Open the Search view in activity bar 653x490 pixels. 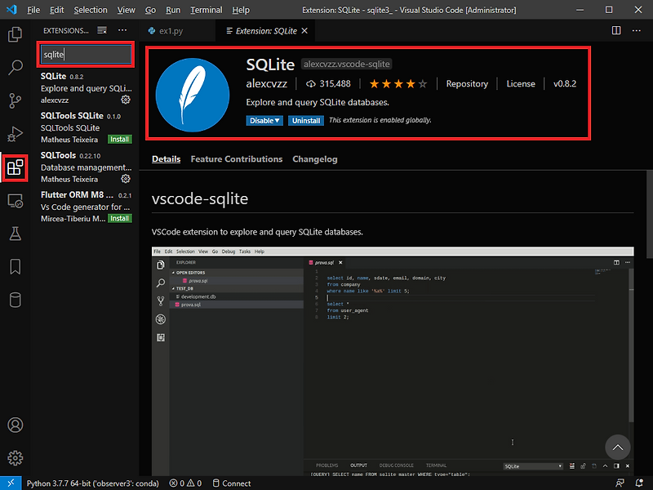(x=15, y=67)
